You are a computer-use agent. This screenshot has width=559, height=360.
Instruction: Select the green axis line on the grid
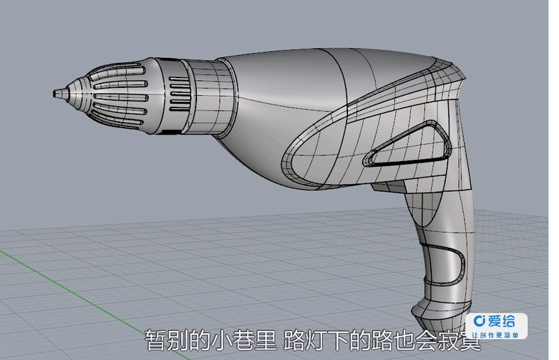(94, 305)
